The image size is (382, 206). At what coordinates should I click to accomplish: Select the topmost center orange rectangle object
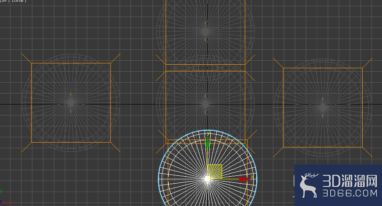[x=205, y=32]
